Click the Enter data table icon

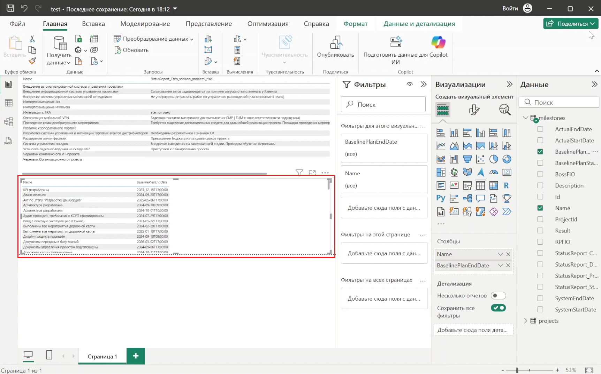coord(94,39)
